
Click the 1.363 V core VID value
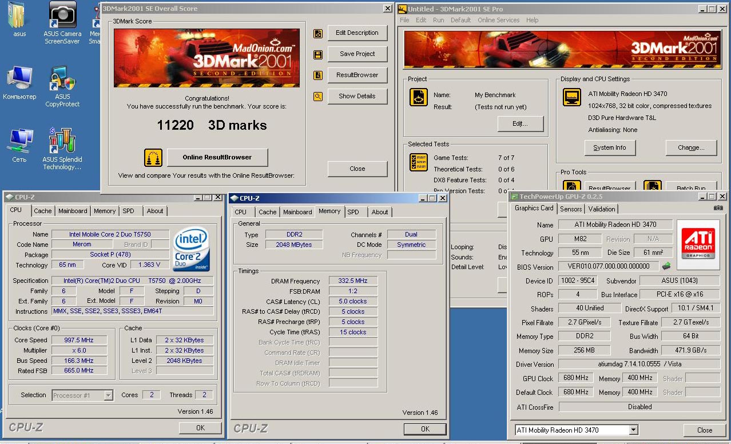pyautogui.click(x=149, y=265)
